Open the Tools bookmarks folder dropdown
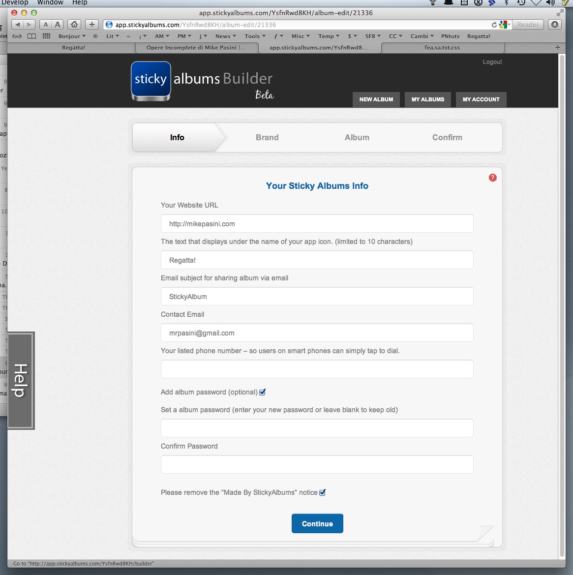This screenshot has width=573, height=575. (x=255, y=36)
